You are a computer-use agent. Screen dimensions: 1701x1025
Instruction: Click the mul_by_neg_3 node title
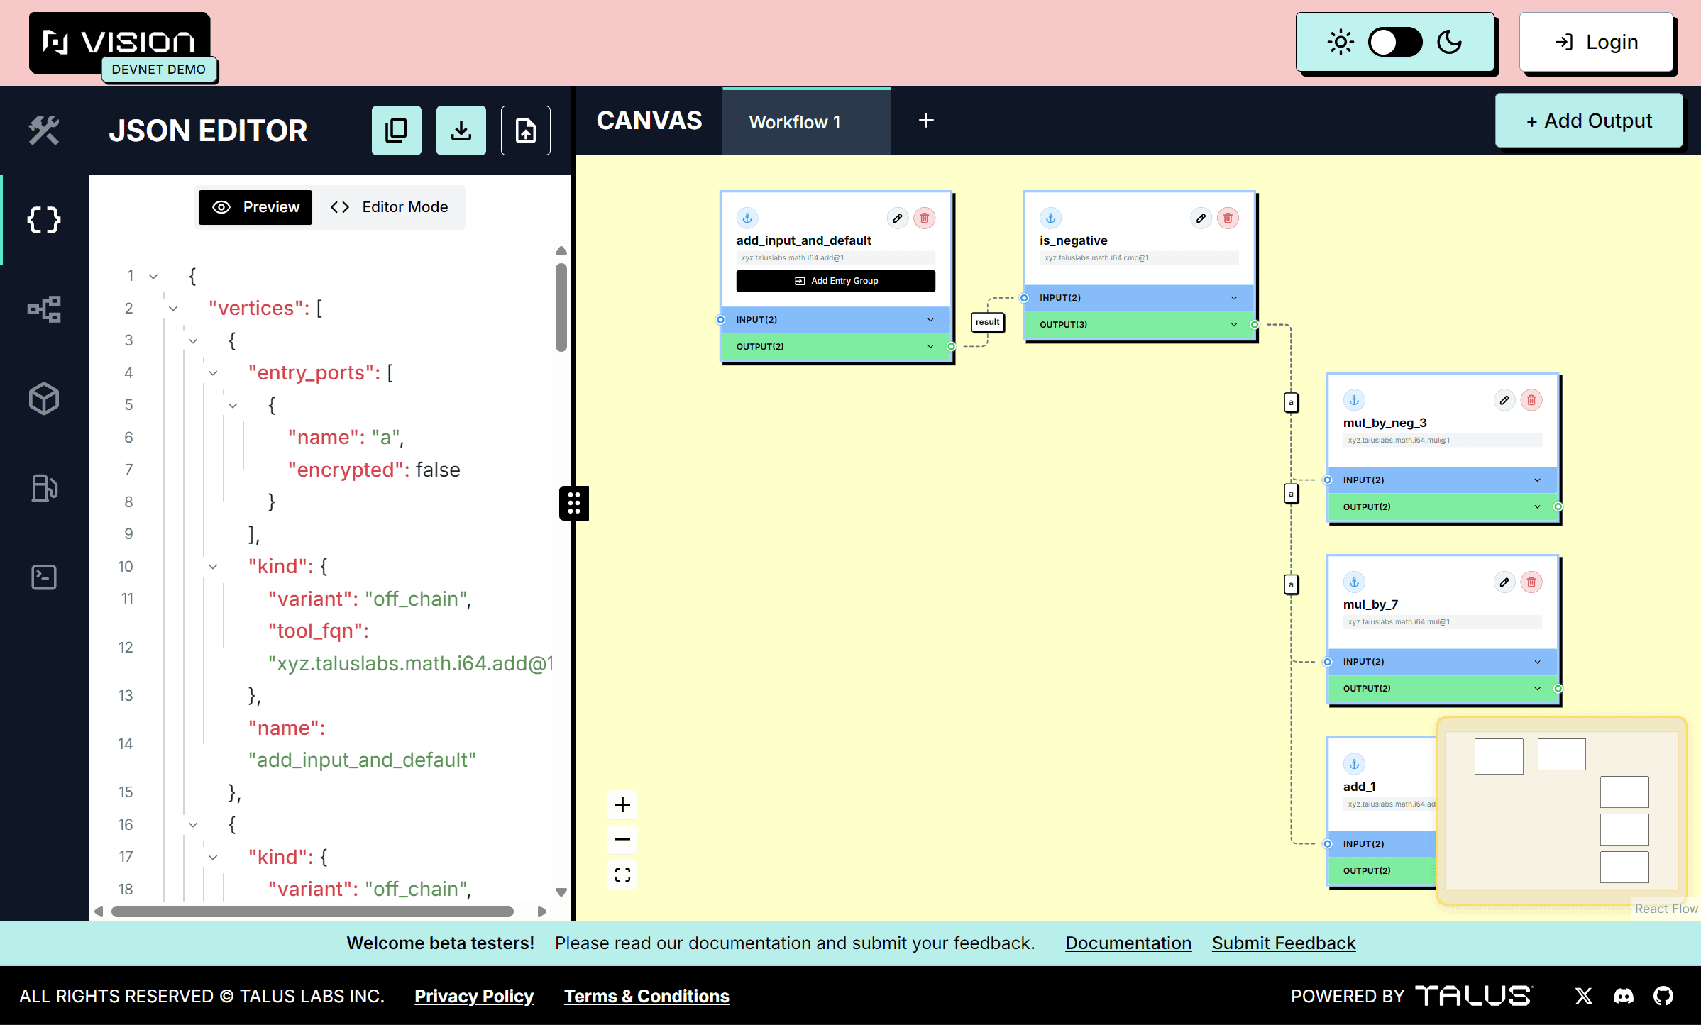[x=1385, y=423]
